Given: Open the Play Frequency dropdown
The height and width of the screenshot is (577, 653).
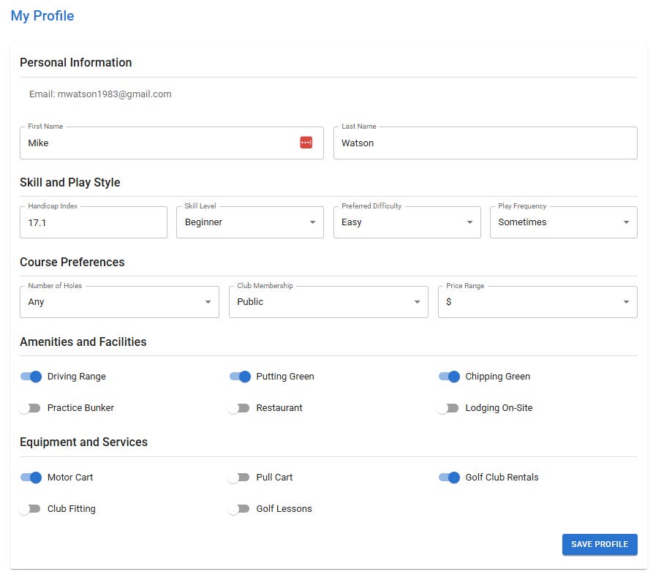Looking at the screenshot, I should coord(564,222).
